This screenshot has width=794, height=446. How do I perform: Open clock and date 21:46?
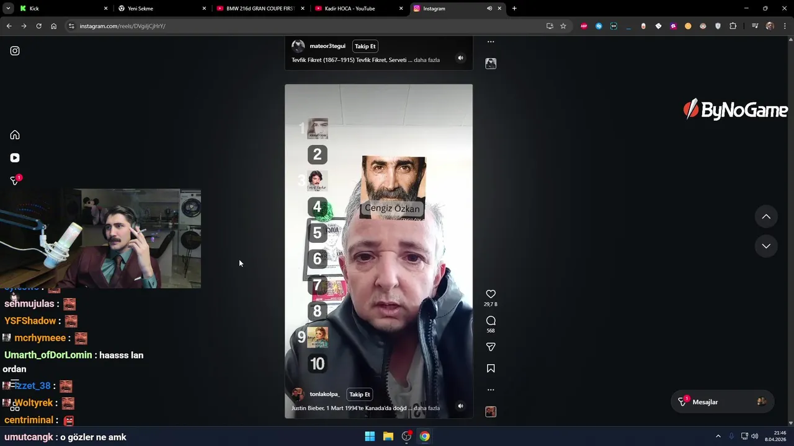pos(775,436)
